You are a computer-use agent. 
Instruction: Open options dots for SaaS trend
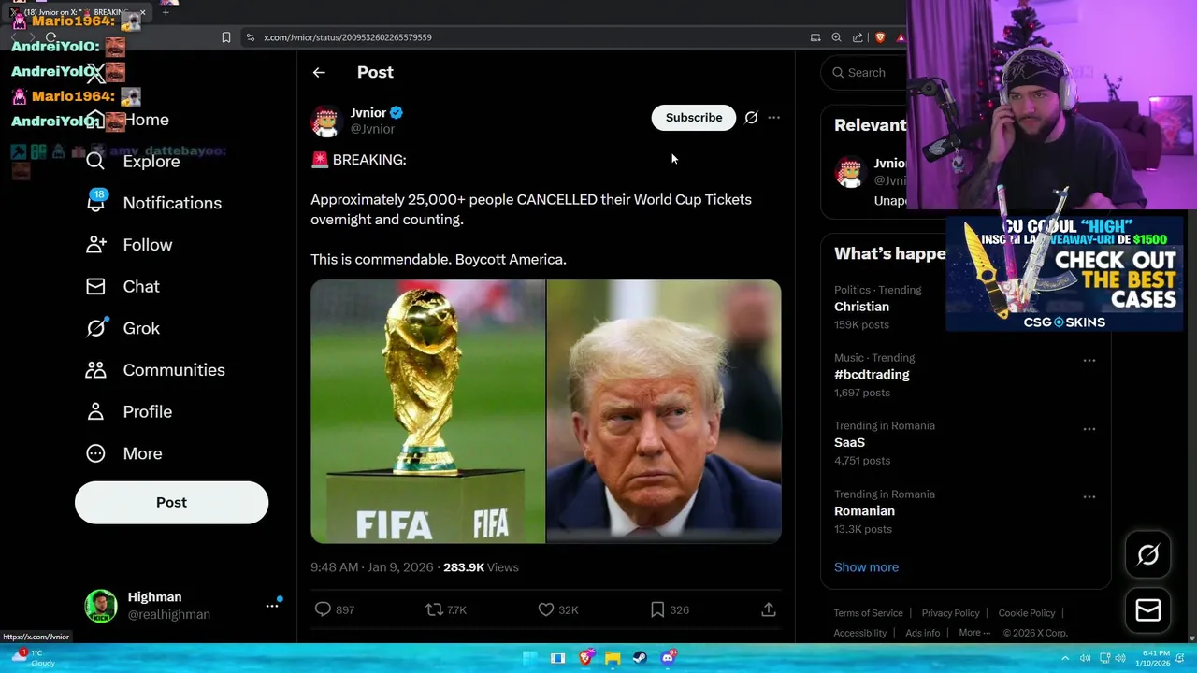(x=1089, y=429)
